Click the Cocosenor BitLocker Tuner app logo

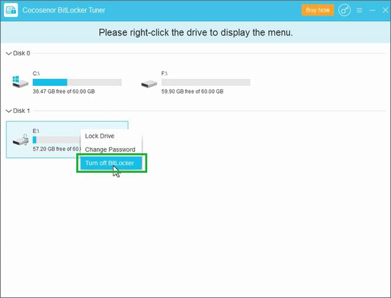11,10
